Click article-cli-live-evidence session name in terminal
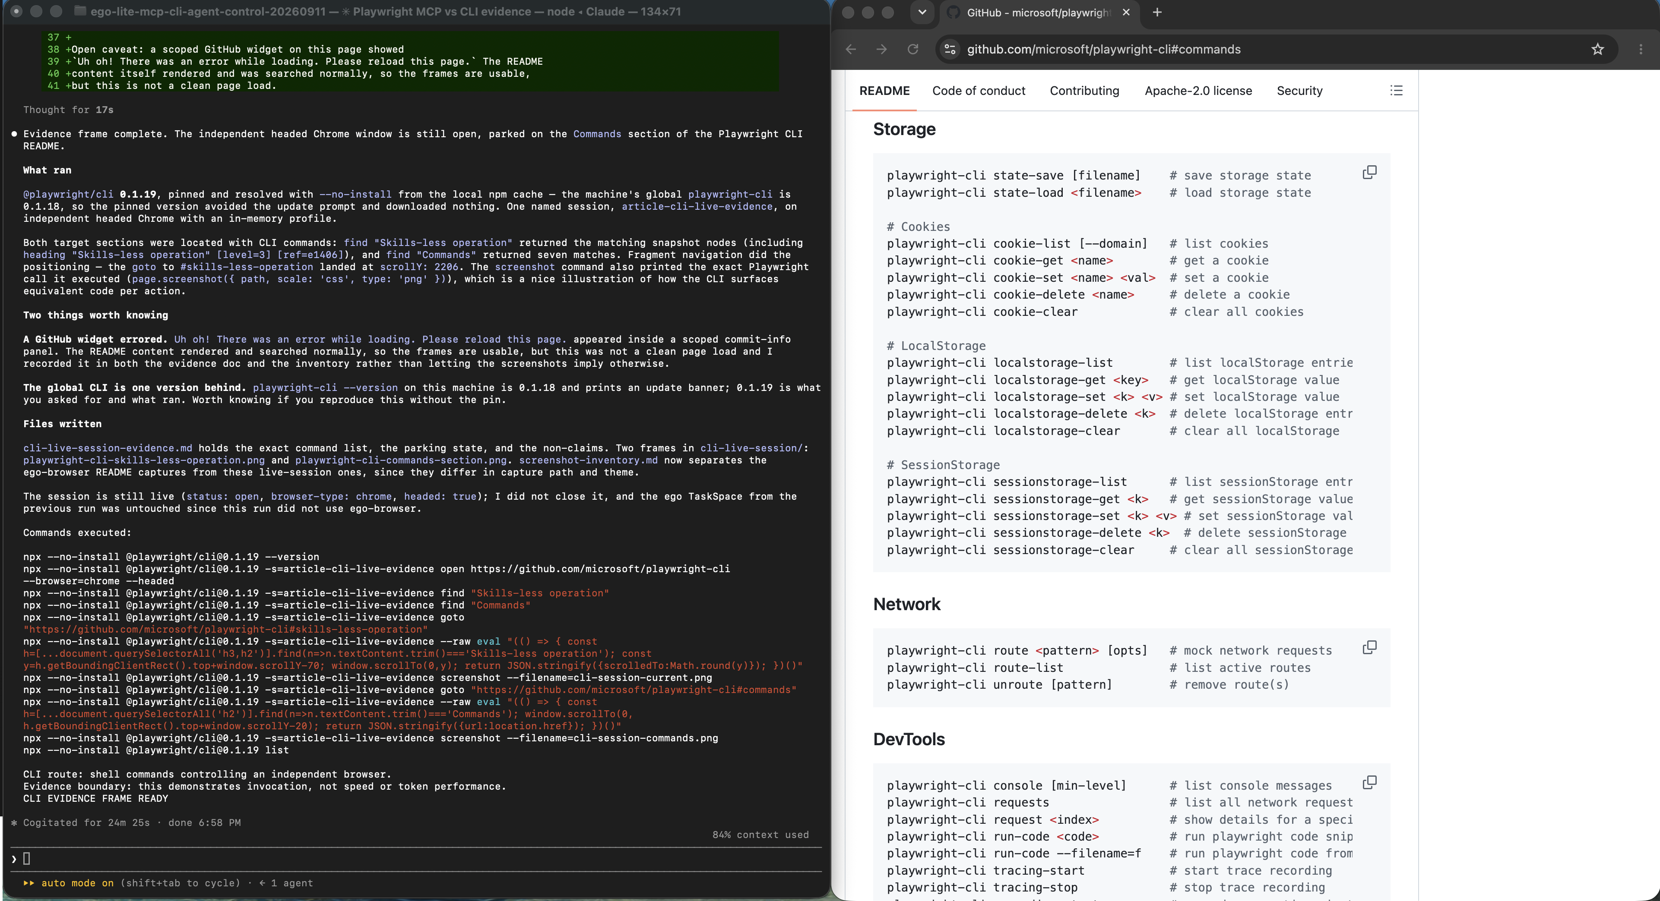Screen dimensions: 1660x901 click(x=697, y=207)
